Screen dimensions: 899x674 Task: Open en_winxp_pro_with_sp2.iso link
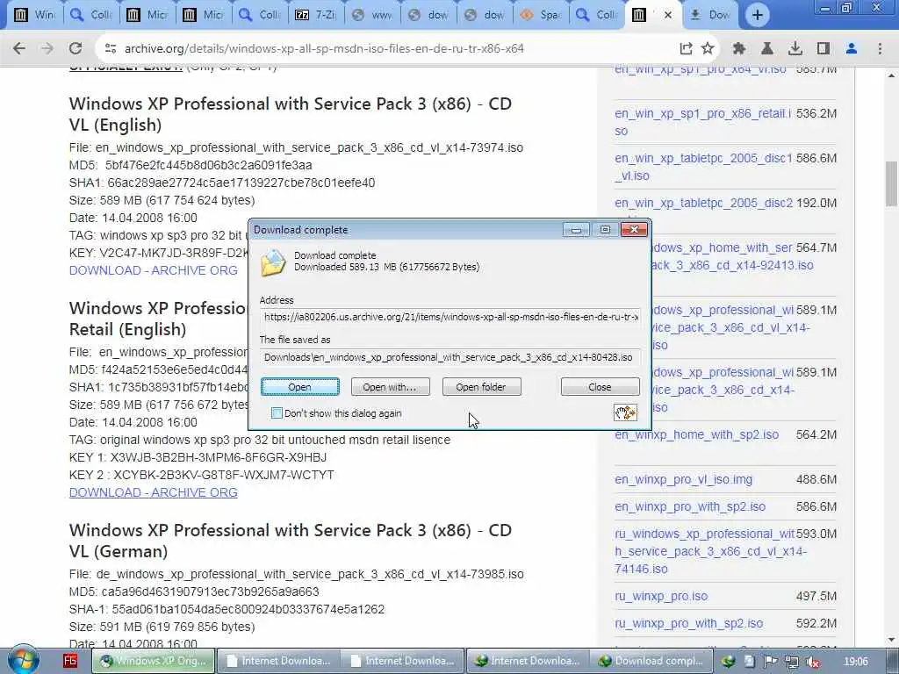(x=690, y=506)
